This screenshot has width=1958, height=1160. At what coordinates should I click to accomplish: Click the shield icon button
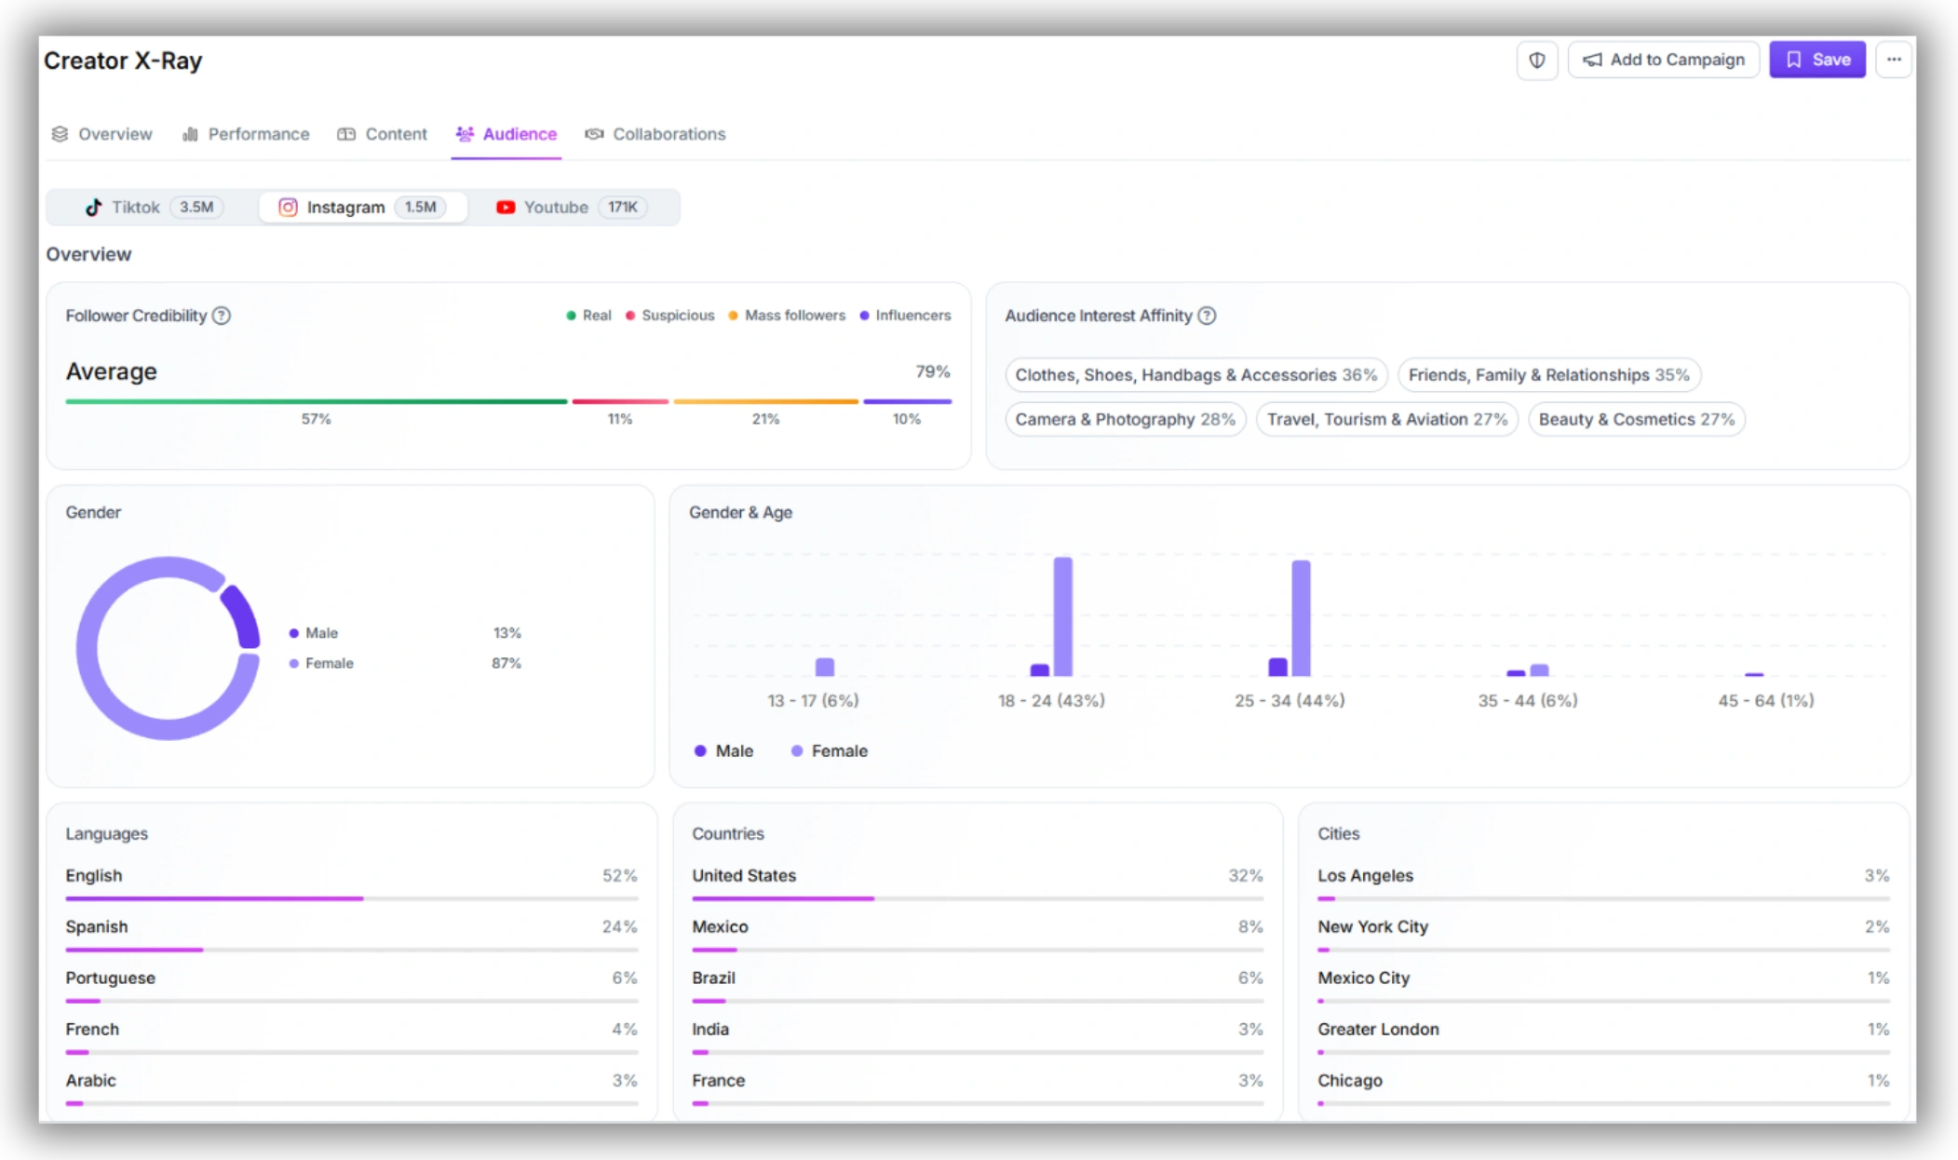point(1536,60)
